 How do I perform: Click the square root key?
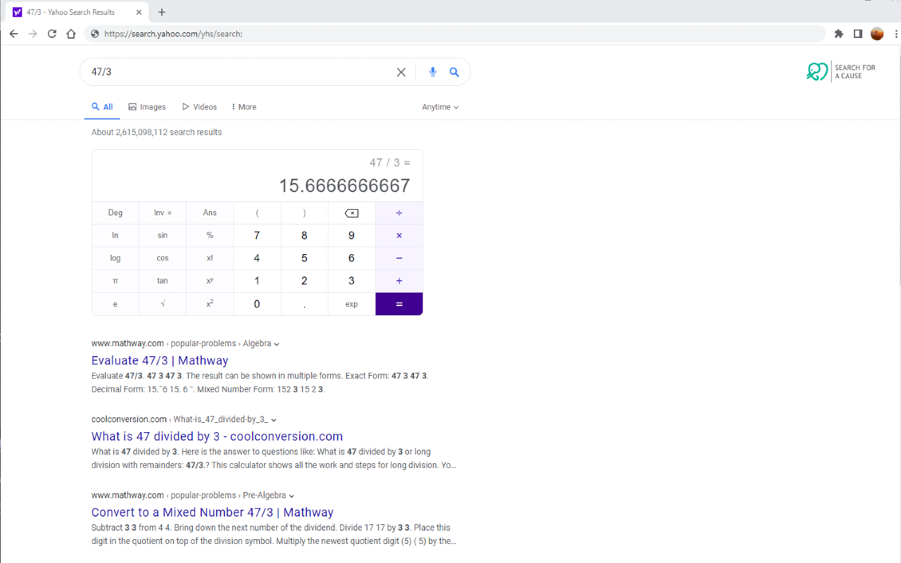[163, 304]
